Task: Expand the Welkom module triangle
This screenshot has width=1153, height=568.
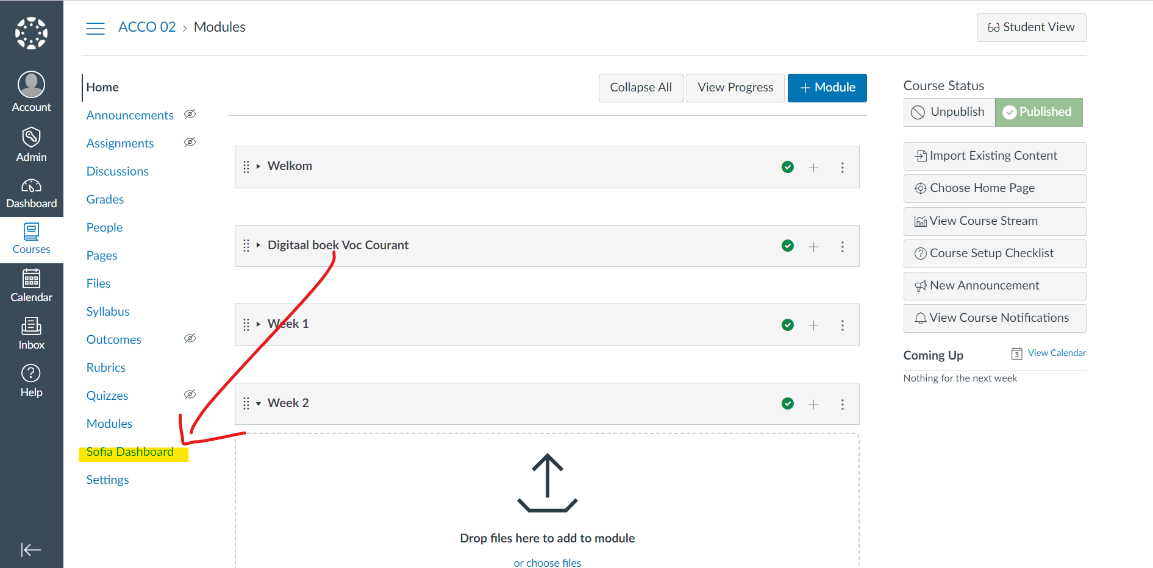Action: pos(259,166)
